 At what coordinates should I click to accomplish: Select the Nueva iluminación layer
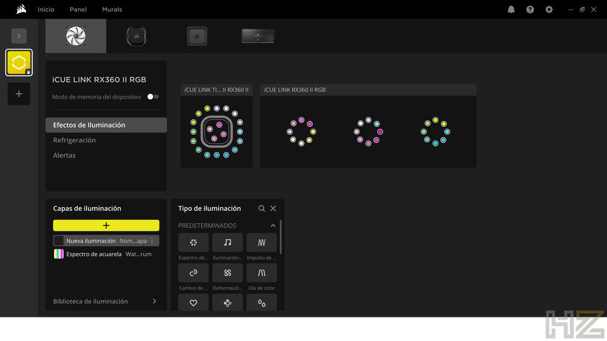(x=106, y=240)
